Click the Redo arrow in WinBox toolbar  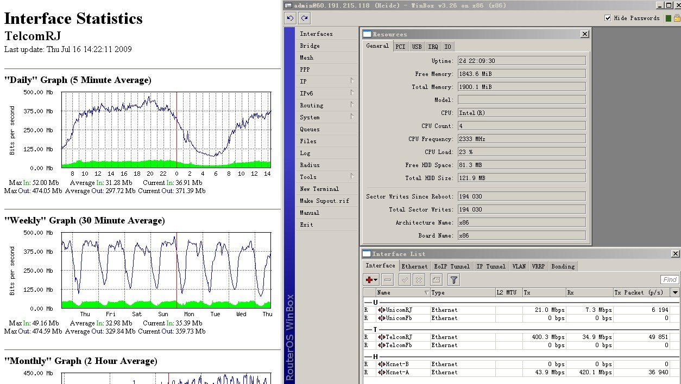click(x=304, y=18)
